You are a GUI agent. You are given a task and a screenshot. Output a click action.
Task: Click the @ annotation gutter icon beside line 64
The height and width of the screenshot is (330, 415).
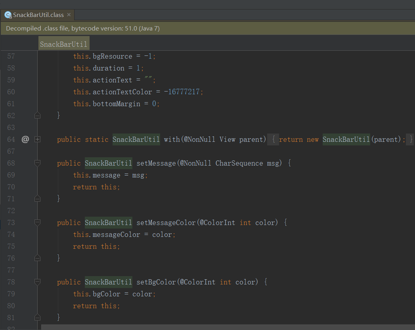[x=25, y=139]
